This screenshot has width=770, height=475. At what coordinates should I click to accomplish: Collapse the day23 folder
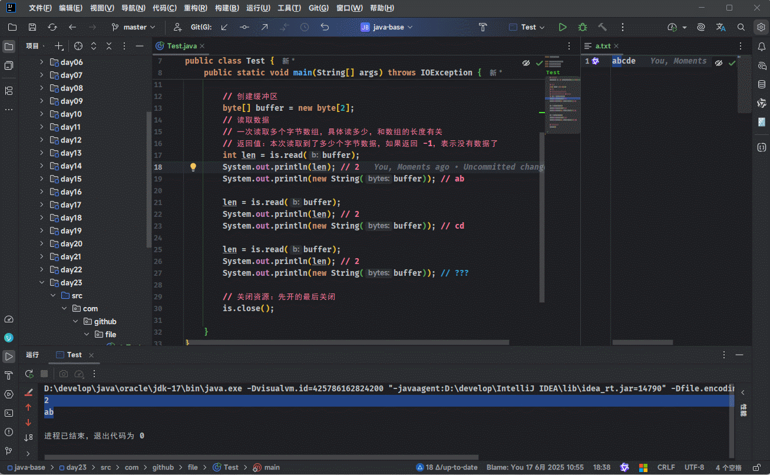tap(41, 283)
